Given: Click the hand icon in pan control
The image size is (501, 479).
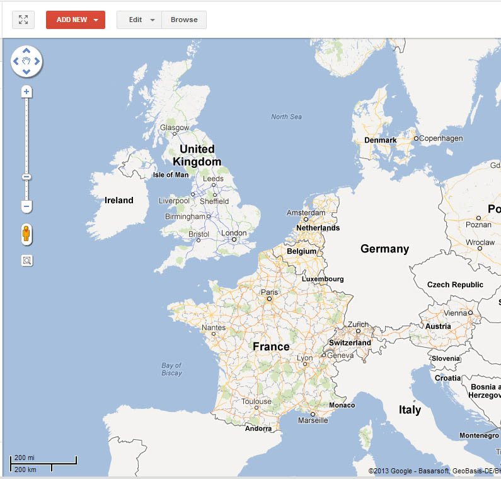Looking at the screenshot, I should pyautogui.click(x=26, y=61).
